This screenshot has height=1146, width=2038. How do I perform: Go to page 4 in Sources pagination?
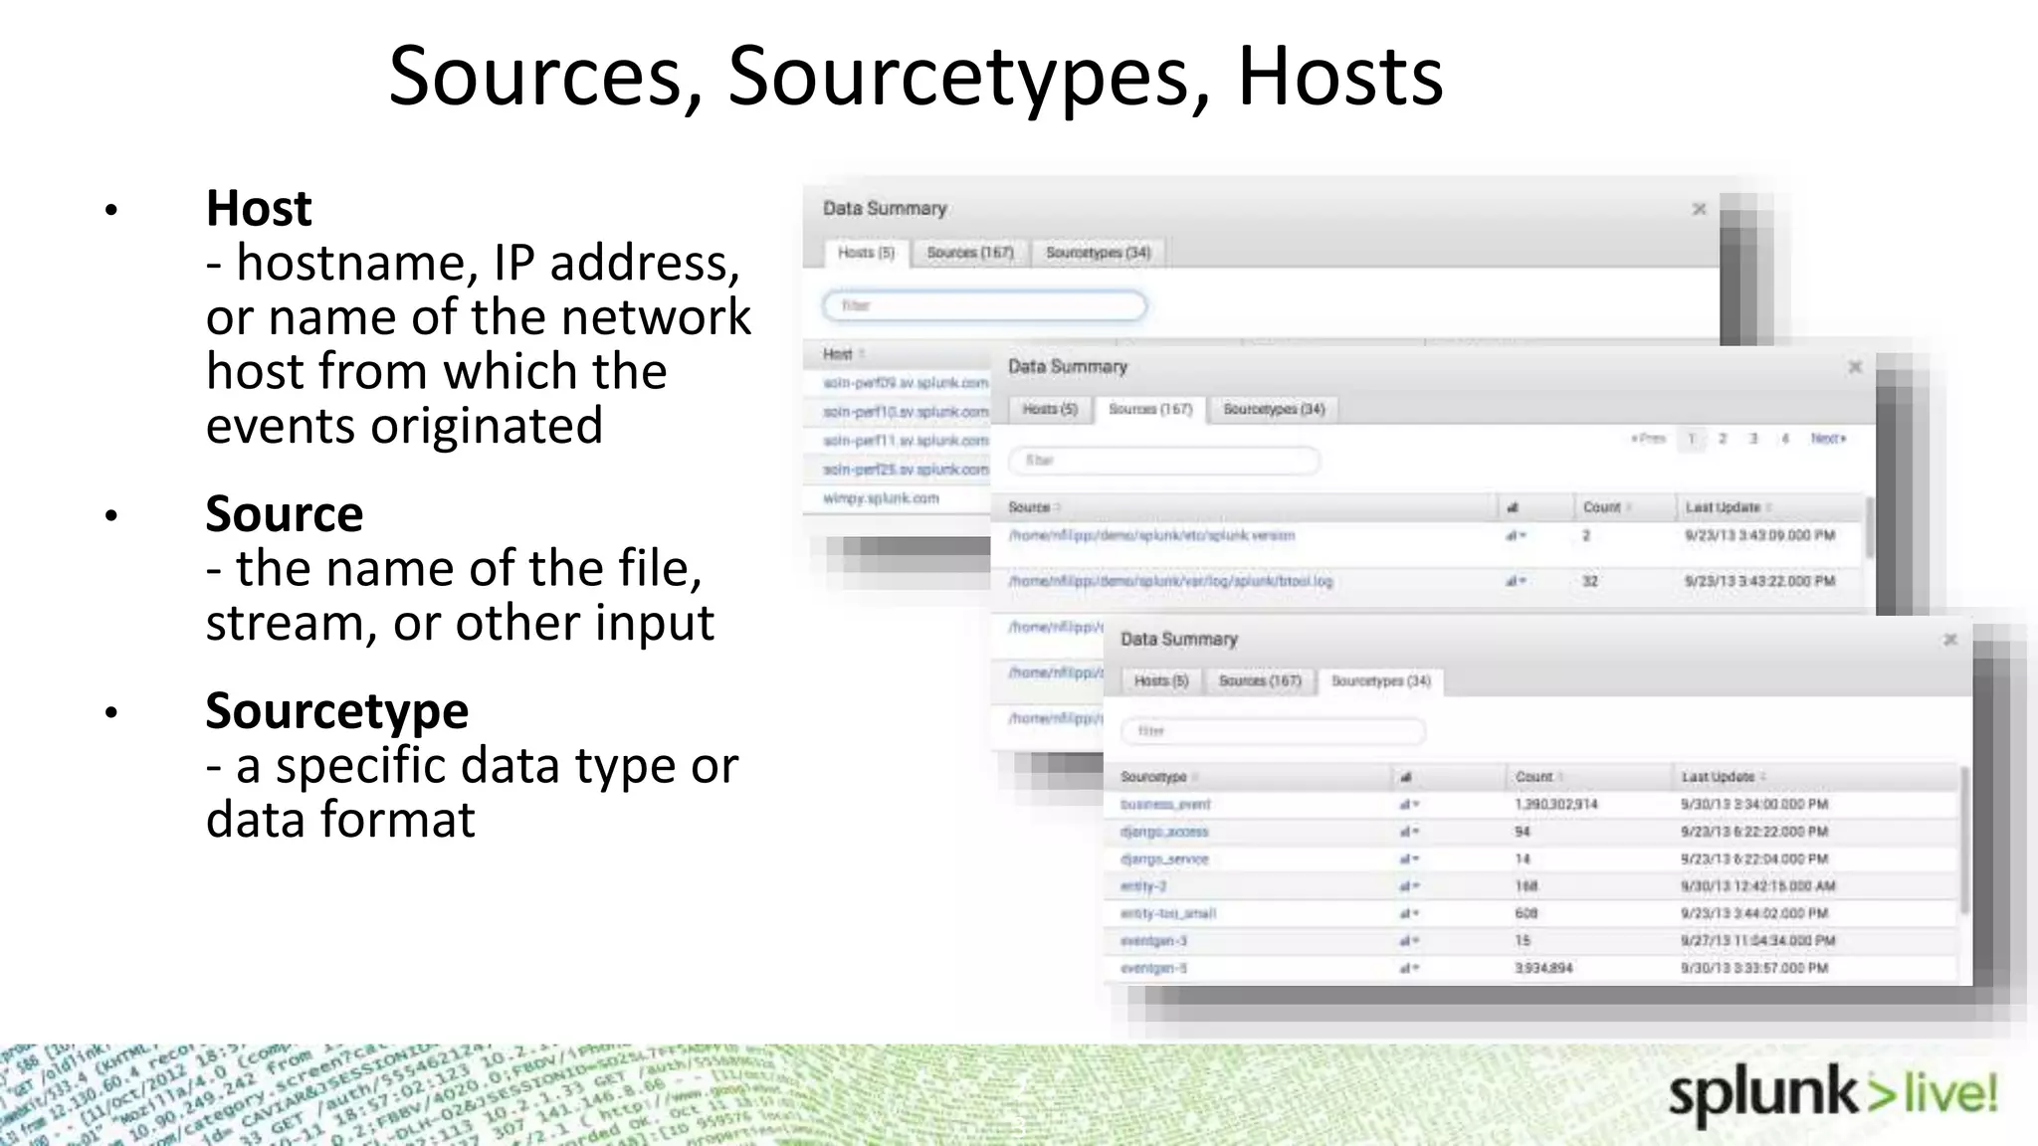tap(1785, 439)
